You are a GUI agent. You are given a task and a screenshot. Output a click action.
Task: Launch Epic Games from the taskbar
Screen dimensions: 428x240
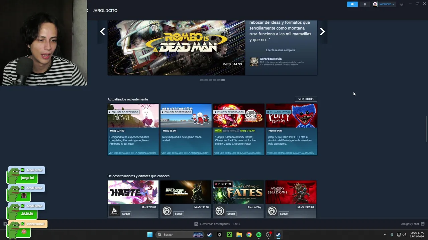[220, 235]
